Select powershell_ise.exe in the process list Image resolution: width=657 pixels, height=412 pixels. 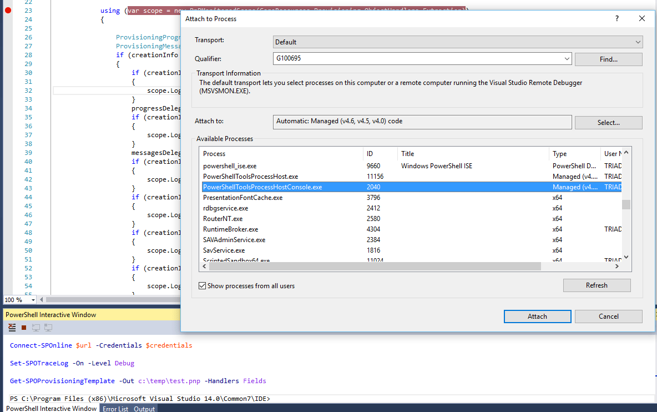tap(412, 166)
